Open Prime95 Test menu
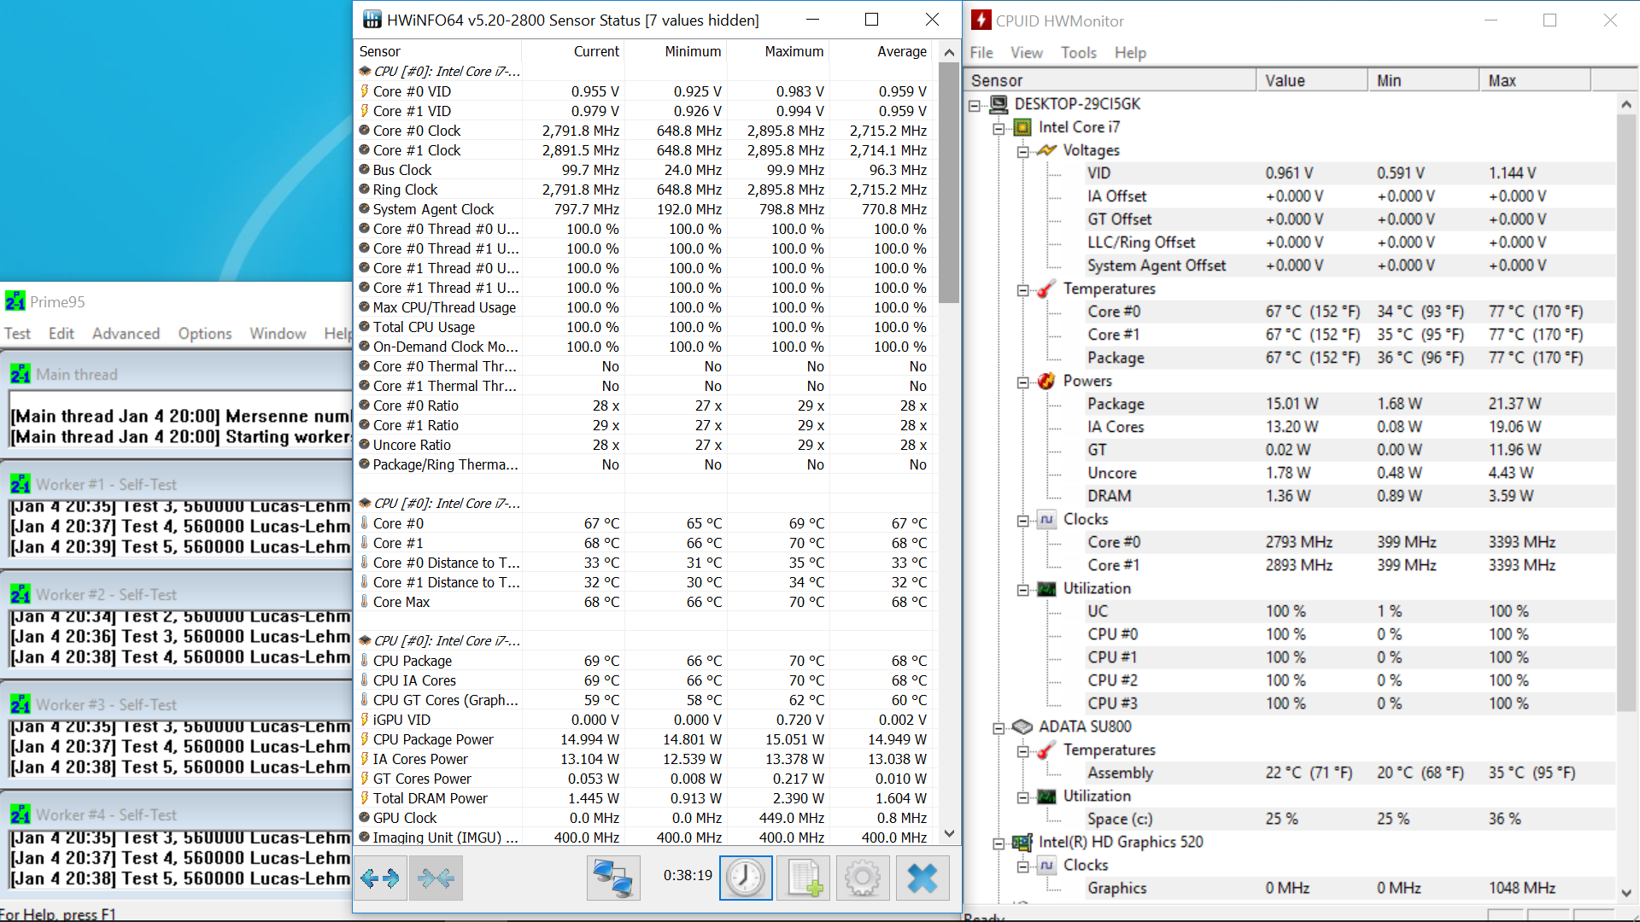1640x922 pixels. [17, 334]
